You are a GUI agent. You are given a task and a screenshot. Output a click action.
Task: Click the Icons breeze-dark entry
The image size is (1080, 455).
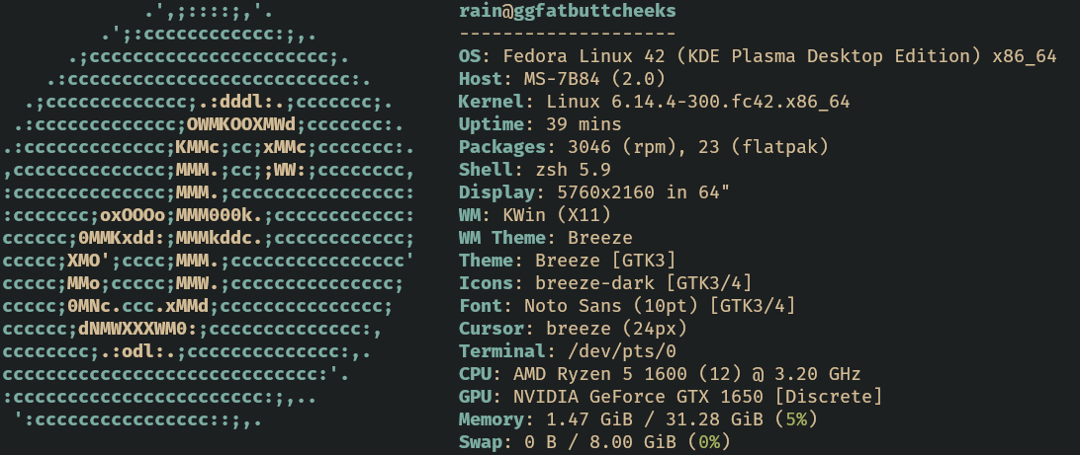[x=605, y=283]
